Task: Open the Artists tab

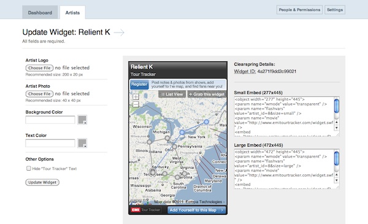Action: point(72,12)
